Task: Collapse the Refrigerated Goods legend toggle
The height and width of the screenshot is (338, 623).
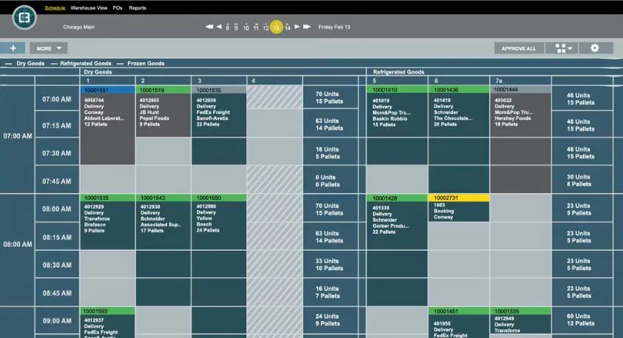Action: coord(82,63)
